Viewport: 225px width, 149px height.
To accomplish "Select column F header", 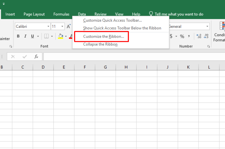I will coord(85,67).
